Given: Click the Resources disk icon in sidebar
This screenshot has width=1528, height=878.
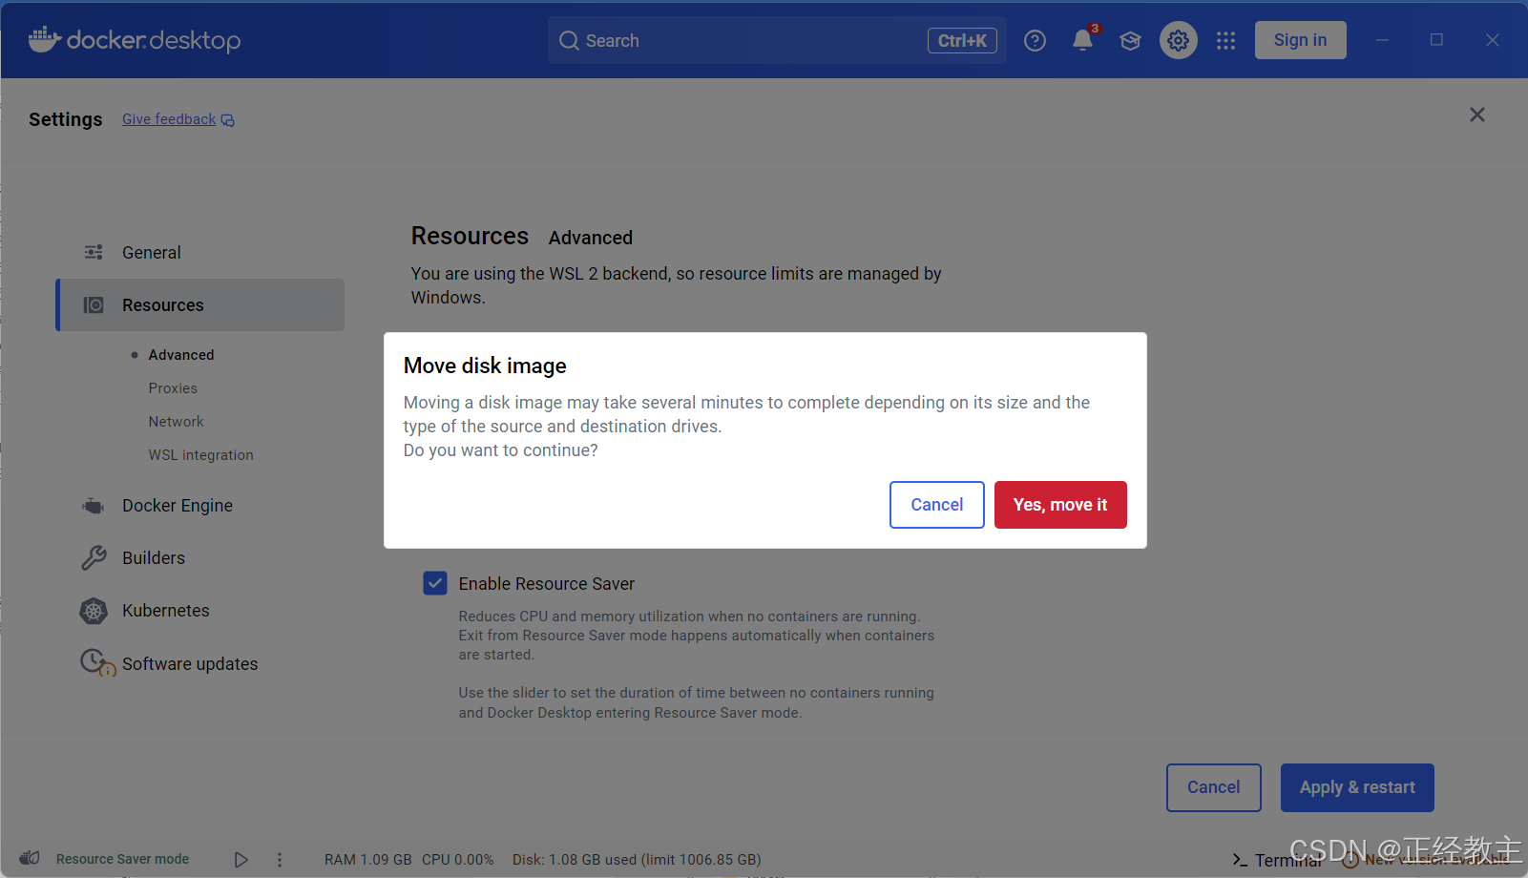Looking at the screenshot, I should pyautogui.click(x=94, y=304).
